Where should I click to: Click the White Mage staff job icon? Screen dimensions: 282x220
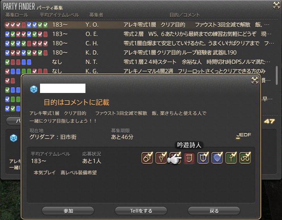231,158
